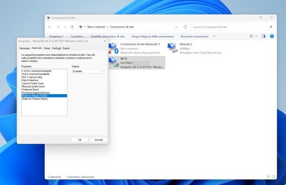This screenshot has width=286, height=185.
Task: Open the Organizza menu
Action: 56,37
